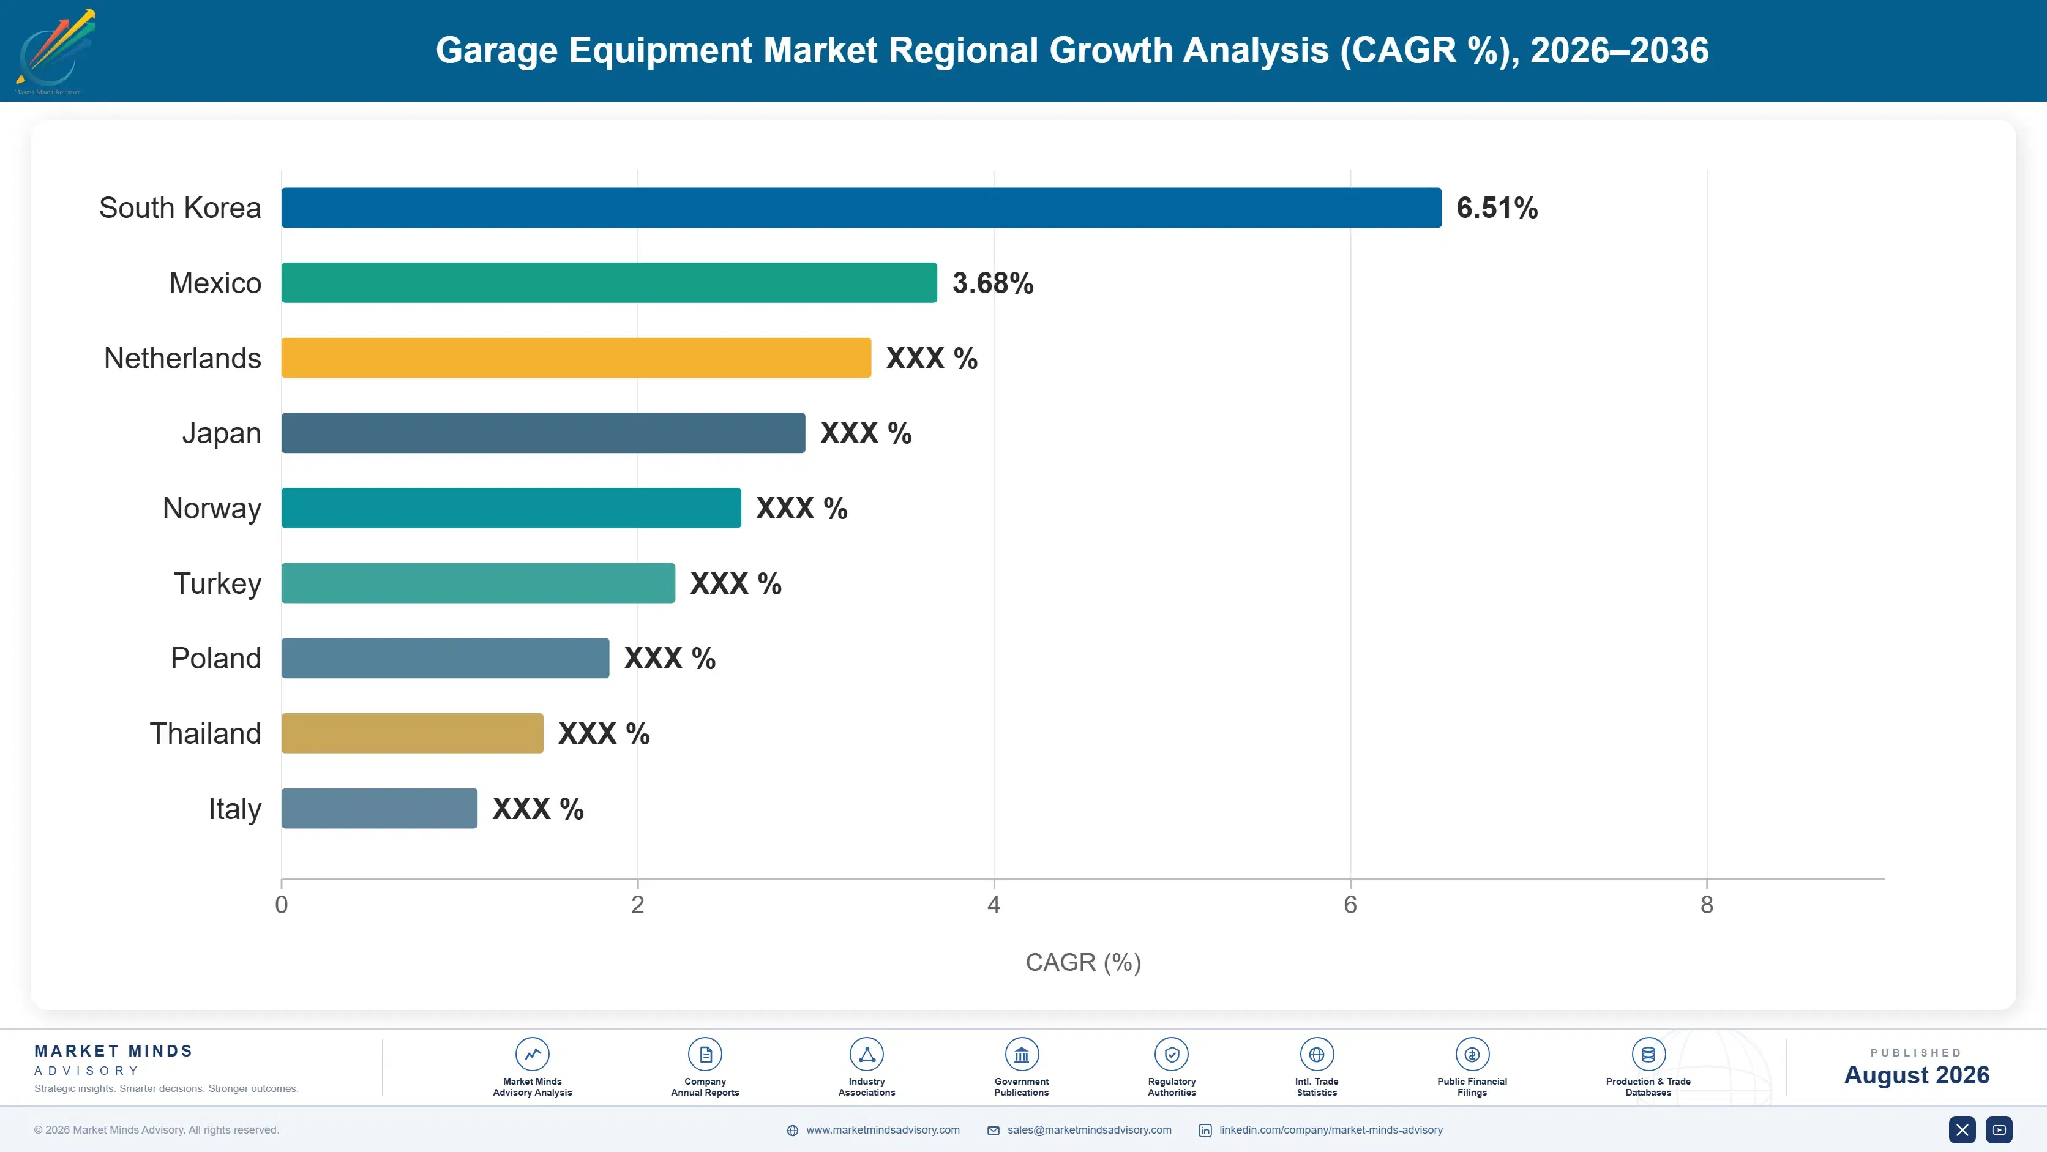This screenshot has width=2047, height=1152.
Task: Click the August 2026 published date
Action: click(1917, 1075)
